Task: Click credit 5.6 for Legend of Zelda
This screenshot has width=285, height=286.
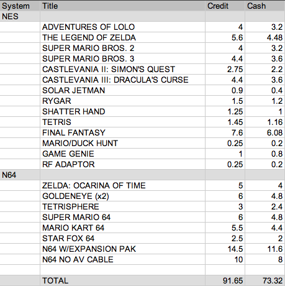Action: click(x=225, y=37)
